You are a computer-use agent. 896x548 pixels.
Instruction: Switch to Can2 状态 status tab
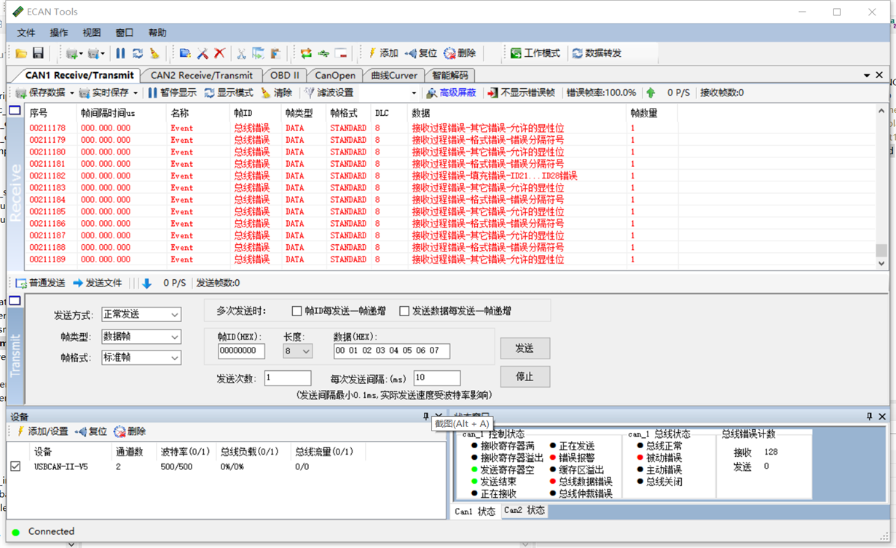524,510
